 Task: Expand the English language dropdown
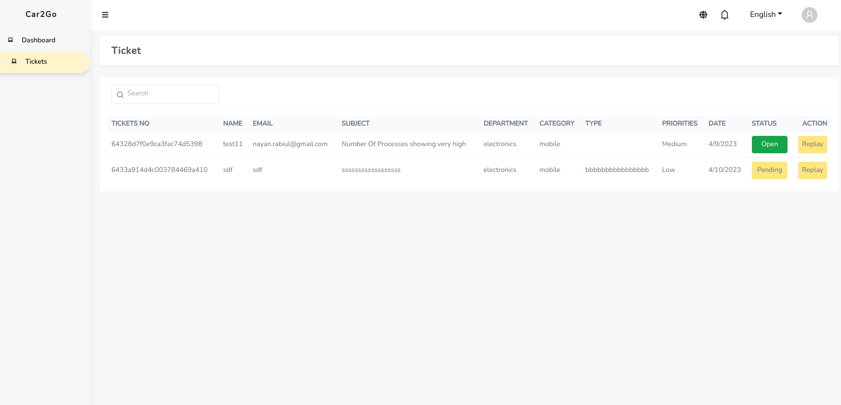[766, 14]
